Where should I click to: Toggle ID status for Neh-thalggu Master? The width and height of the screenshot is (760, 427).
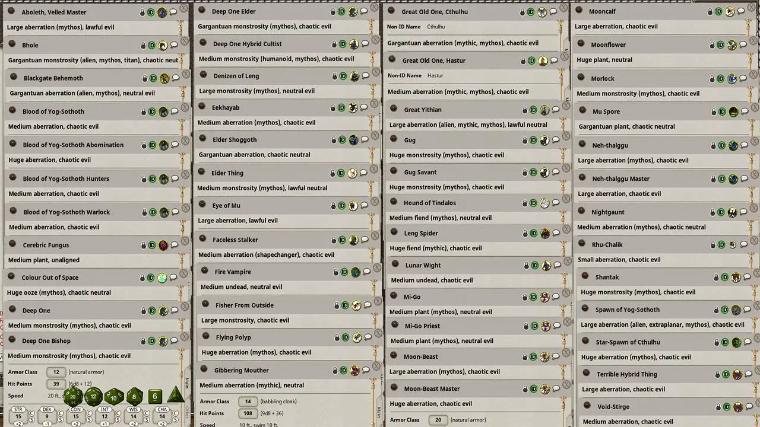pyautogui.click(x=722, y=179)
